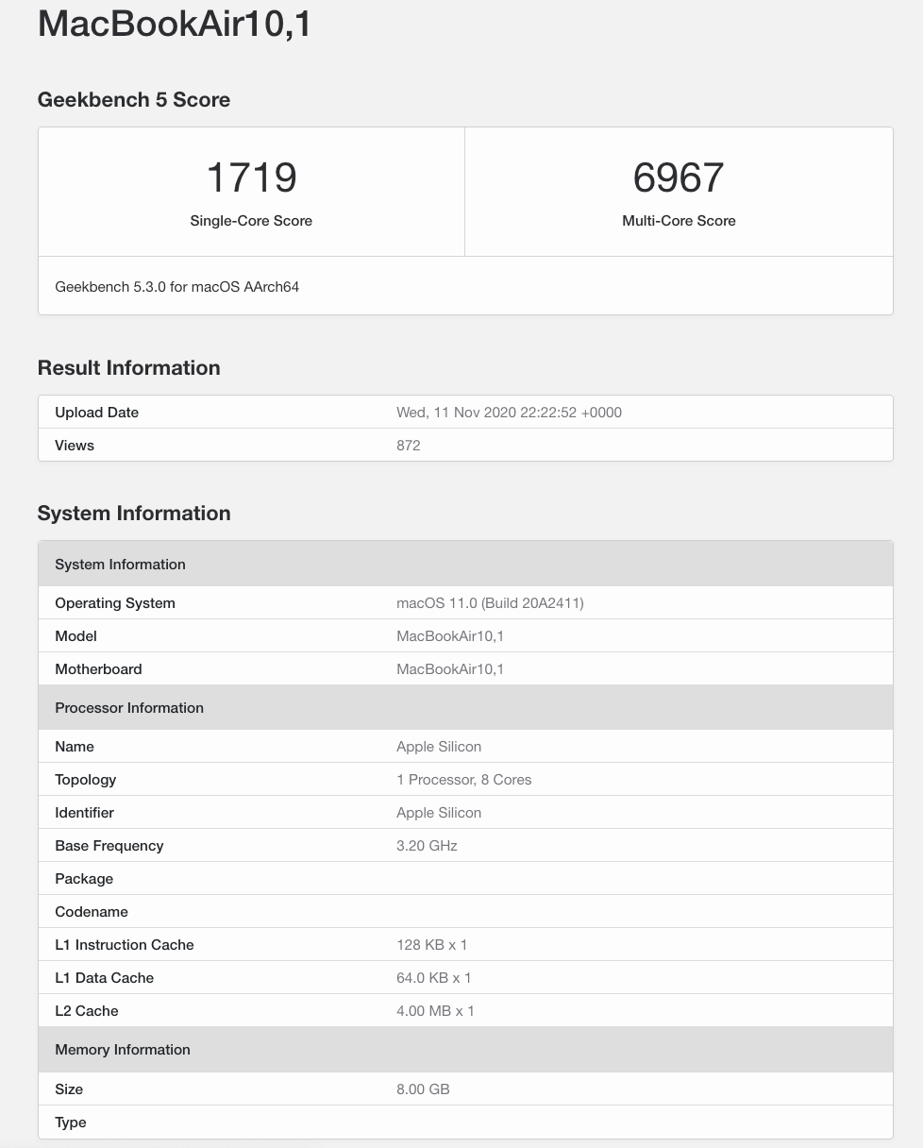Click the Operating System label
Image resolution: width=923 pixels, height=1148 pixels.
115,603
